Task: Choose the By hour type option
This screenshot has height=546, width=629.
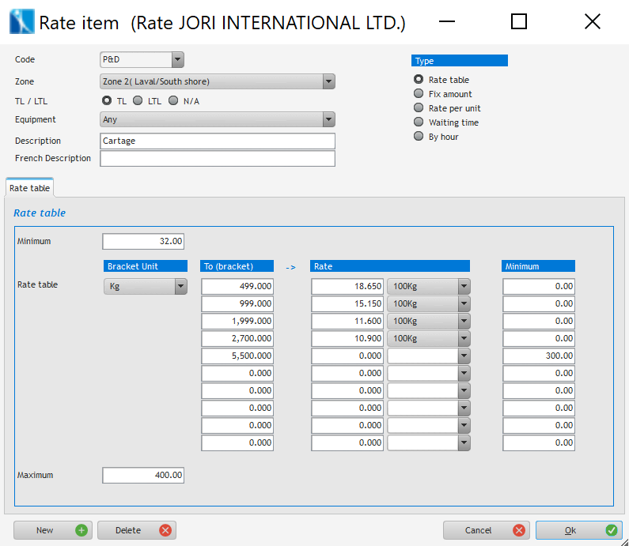Action: click(x=419, y=136)
